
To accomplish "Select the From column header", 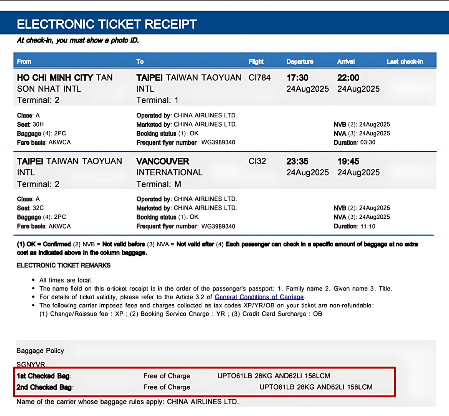I will (x=24, y=61).
